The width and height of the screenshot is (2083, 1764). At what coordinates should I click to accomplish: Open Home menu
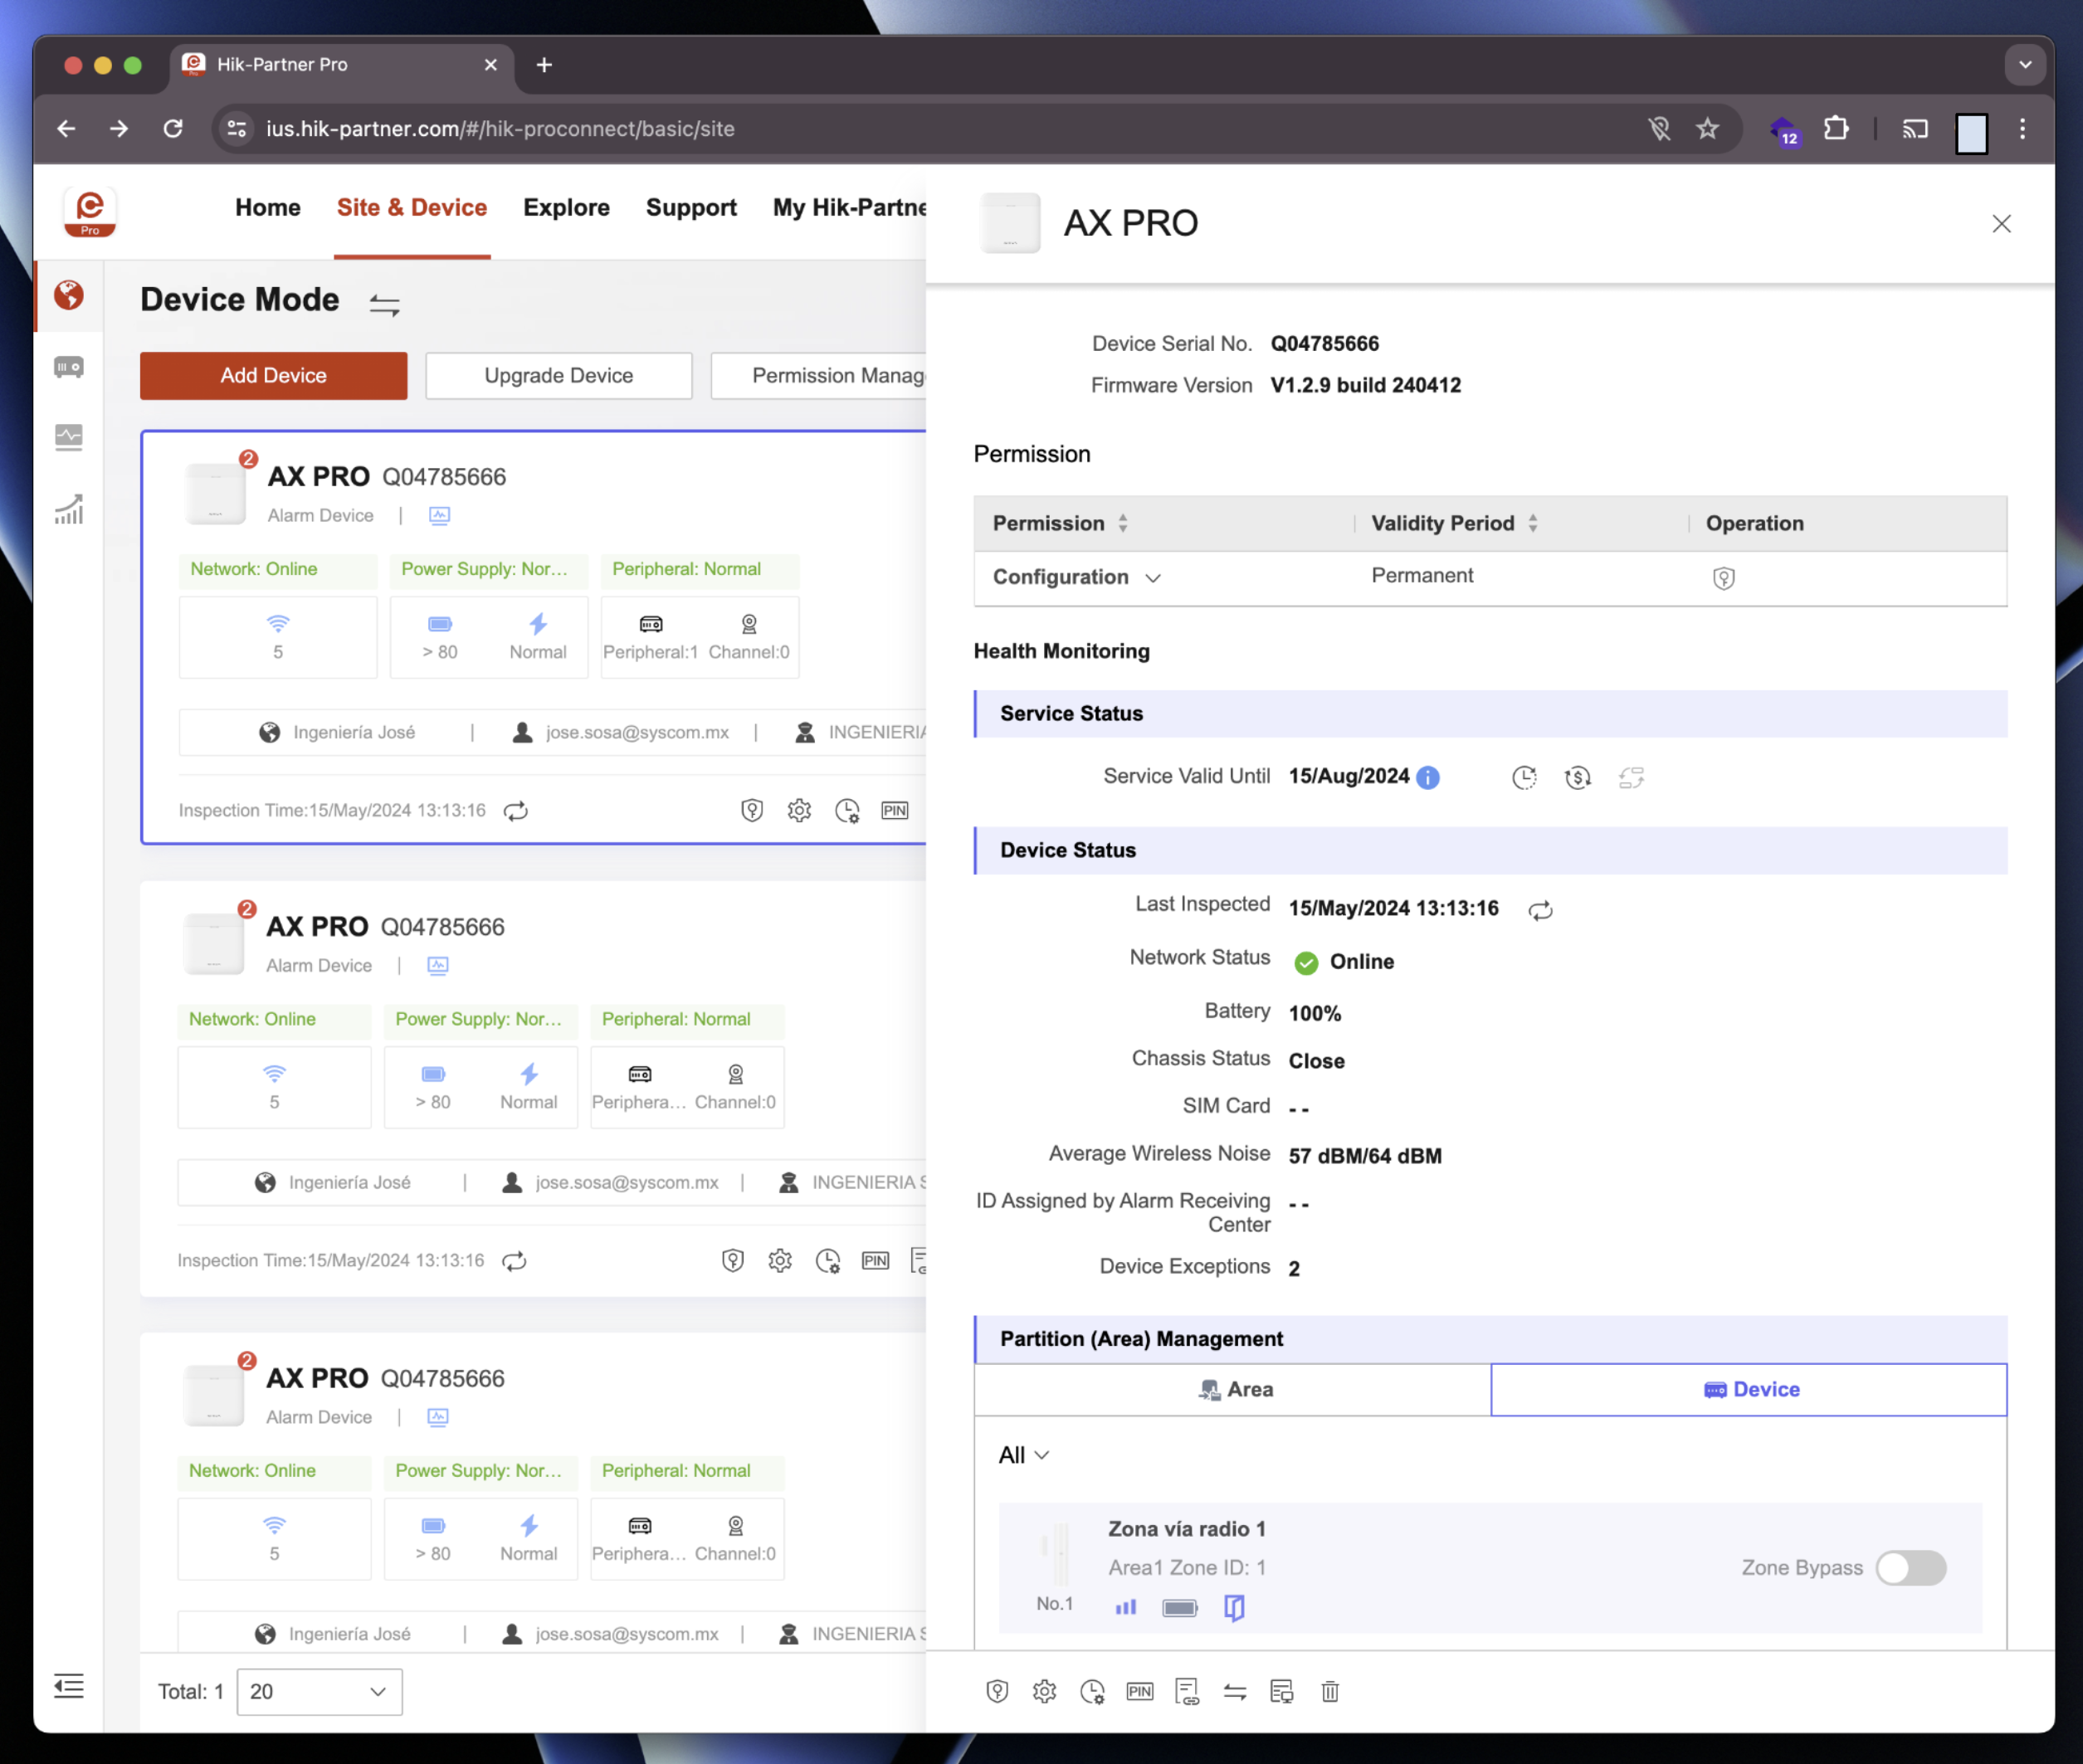pos(268,207)
